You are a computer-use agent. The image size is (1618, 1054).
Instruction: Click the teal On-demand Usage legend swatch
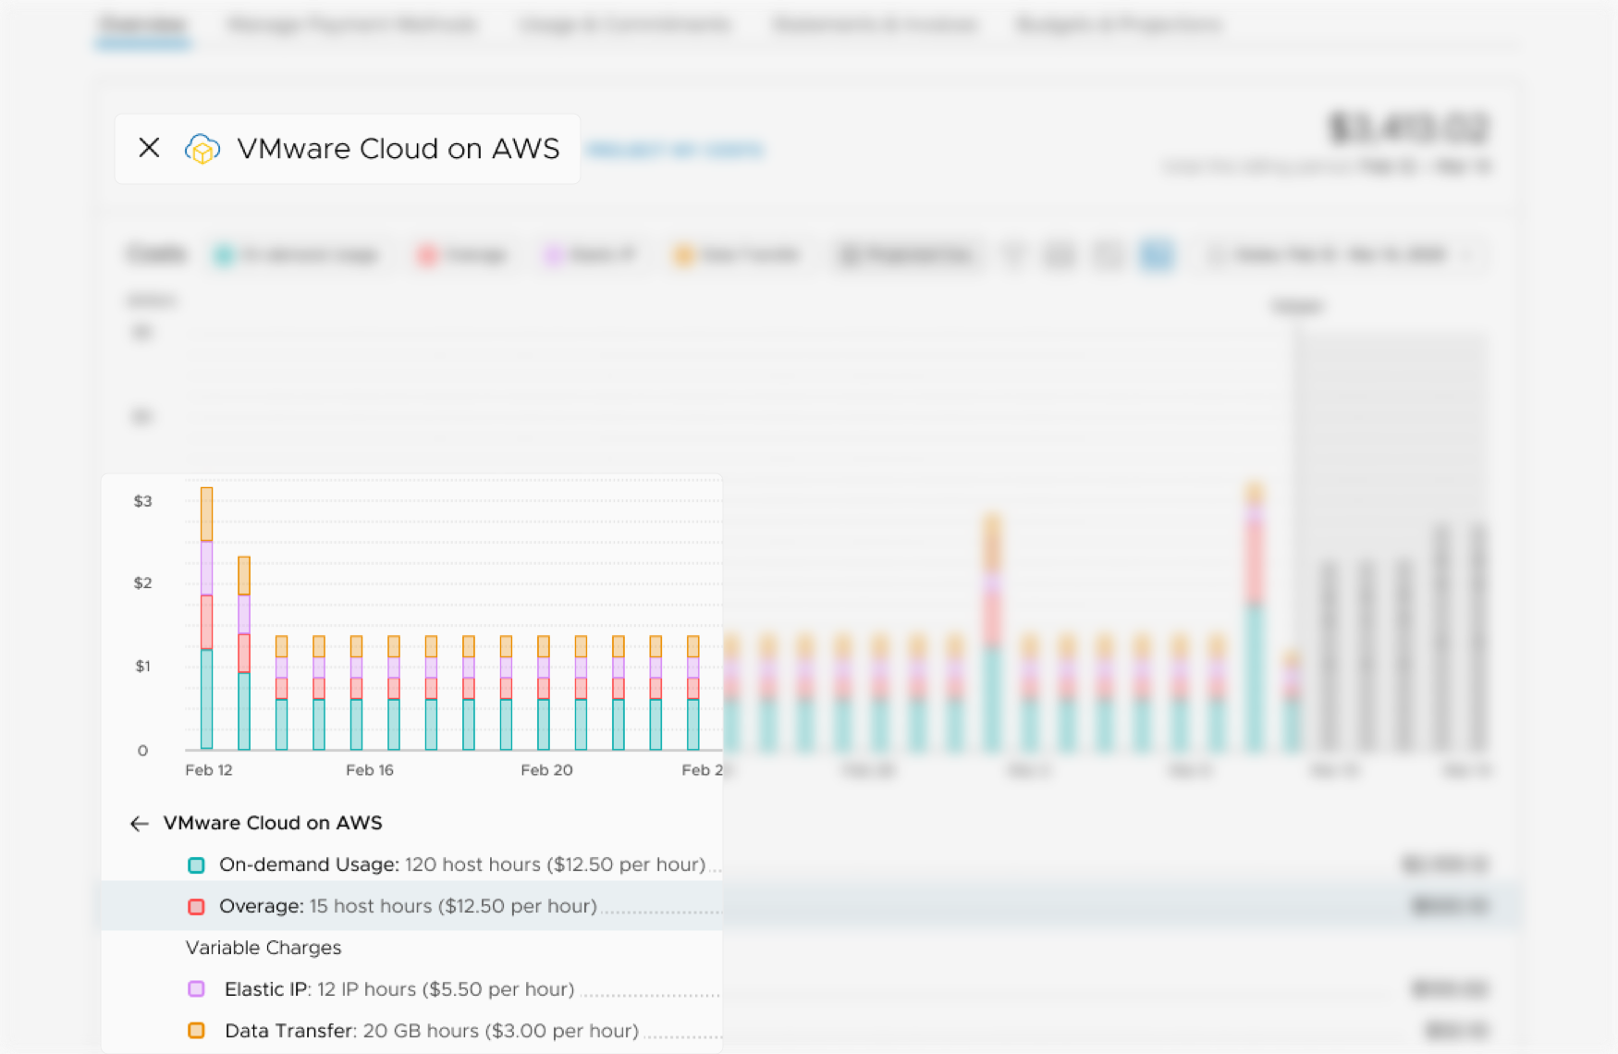[x=196, y=865]
